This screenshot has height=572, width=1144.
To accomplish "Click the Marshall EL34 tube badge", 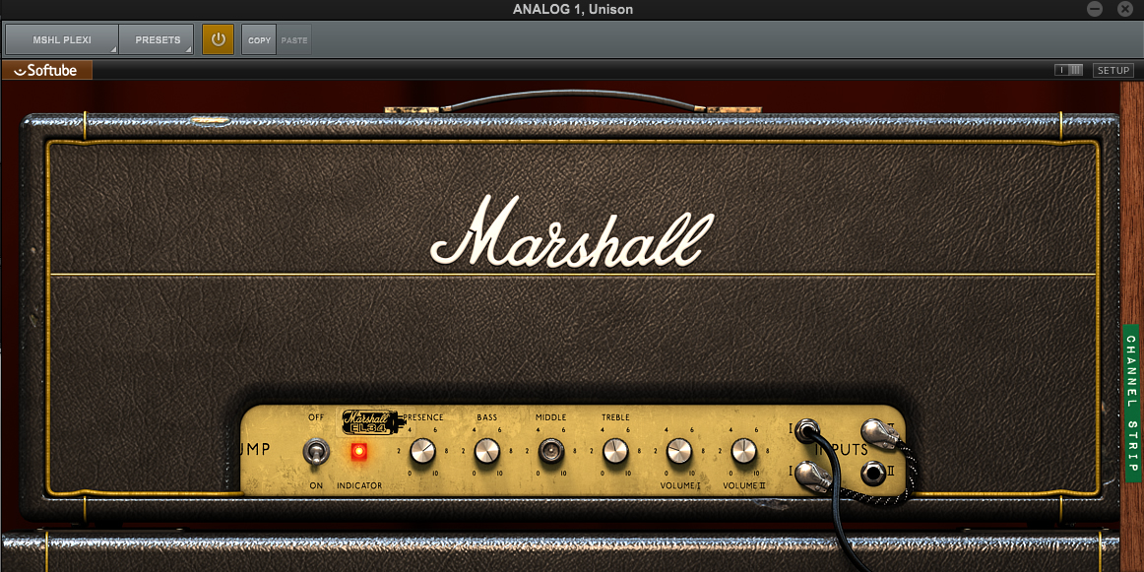I will coord(373,421).
